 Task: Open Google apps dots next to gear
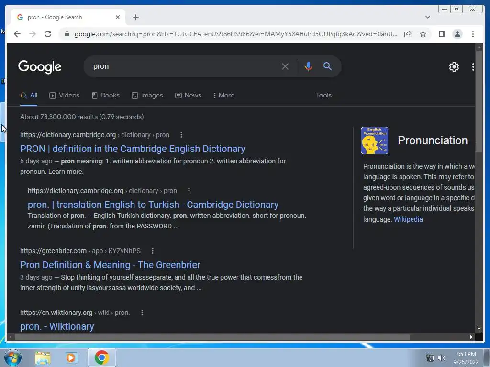tap(473, 66)
